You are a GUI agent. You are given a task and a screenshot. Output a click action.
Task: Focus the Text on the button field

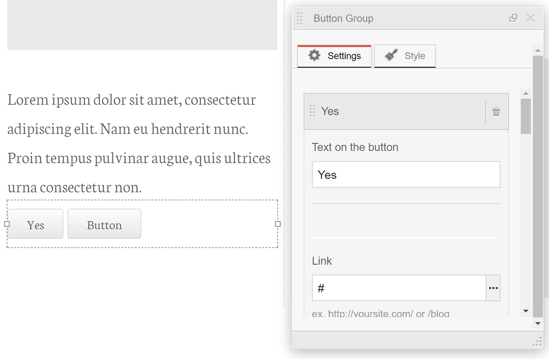[x=406, y=175]
